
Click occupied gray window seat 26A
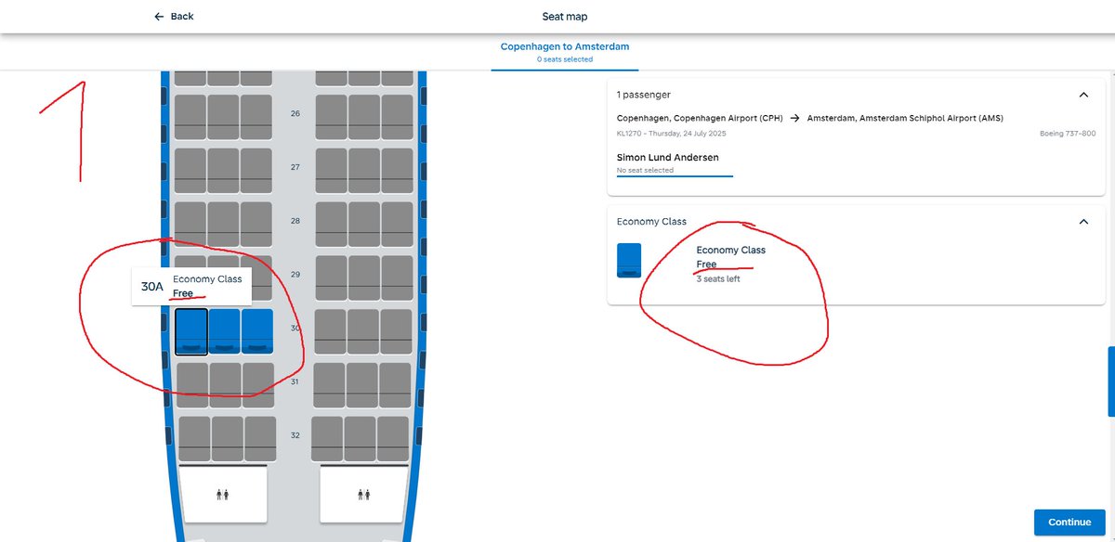(190, 117)
